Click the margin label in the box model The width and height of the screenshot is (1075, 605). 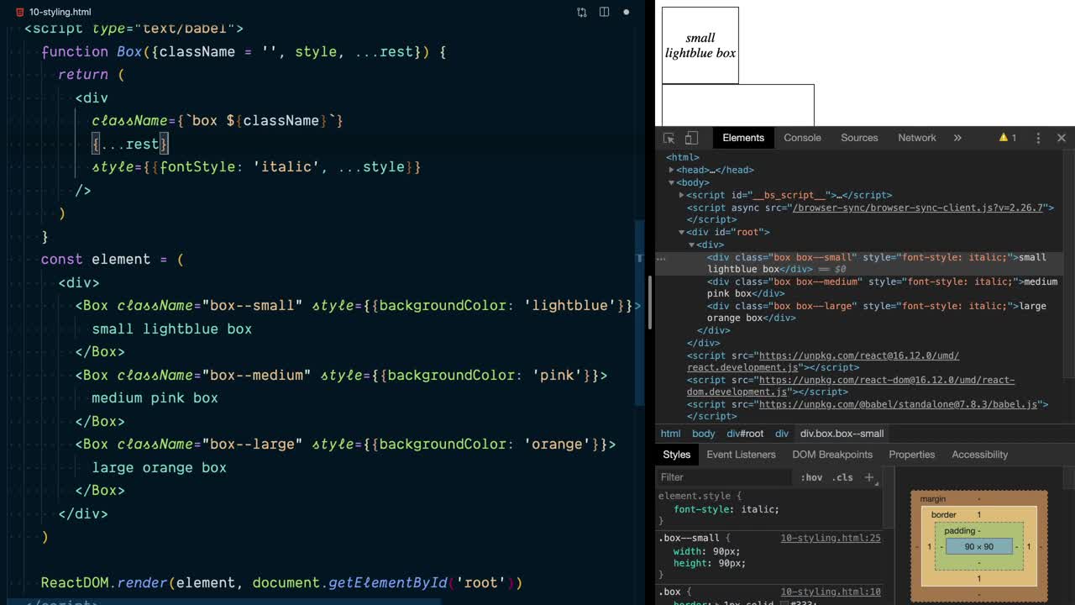click(932, 498)
